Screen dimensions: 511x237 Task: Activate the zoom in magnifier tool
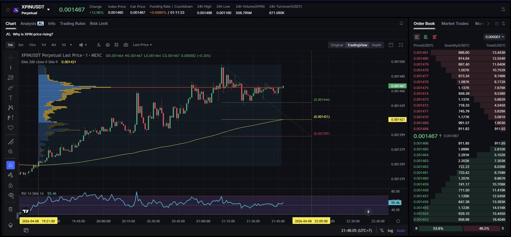(11, 151)
